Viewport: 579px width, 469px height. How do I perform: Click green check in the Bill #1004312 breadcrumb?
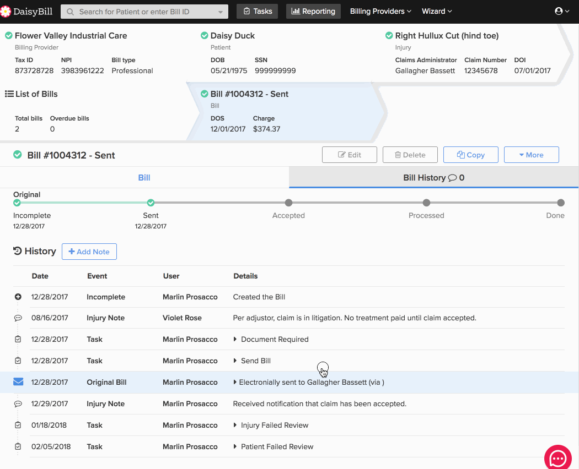tap(204, 94)
